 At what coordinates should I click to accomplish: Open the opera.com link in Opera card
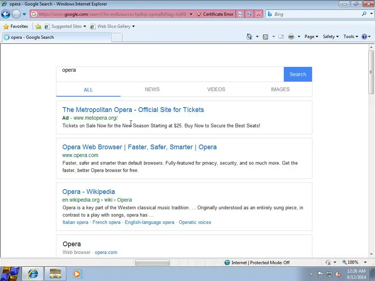coord(106,252)
